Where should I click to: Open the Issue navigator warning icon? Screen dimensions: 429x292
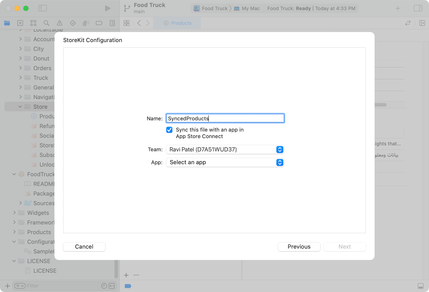coord(60,23)
